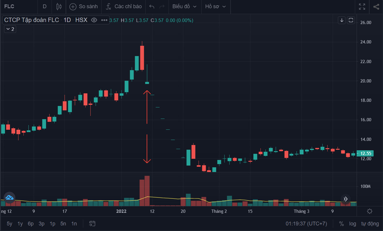Toggle log scale mode

(353, 224)
